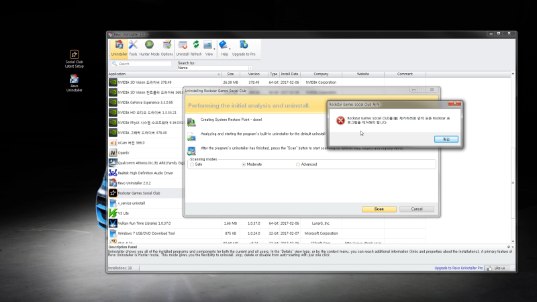Sort list by Website column header
The width and height of the screenshot is (537, 302).
(x=363, y=74)
